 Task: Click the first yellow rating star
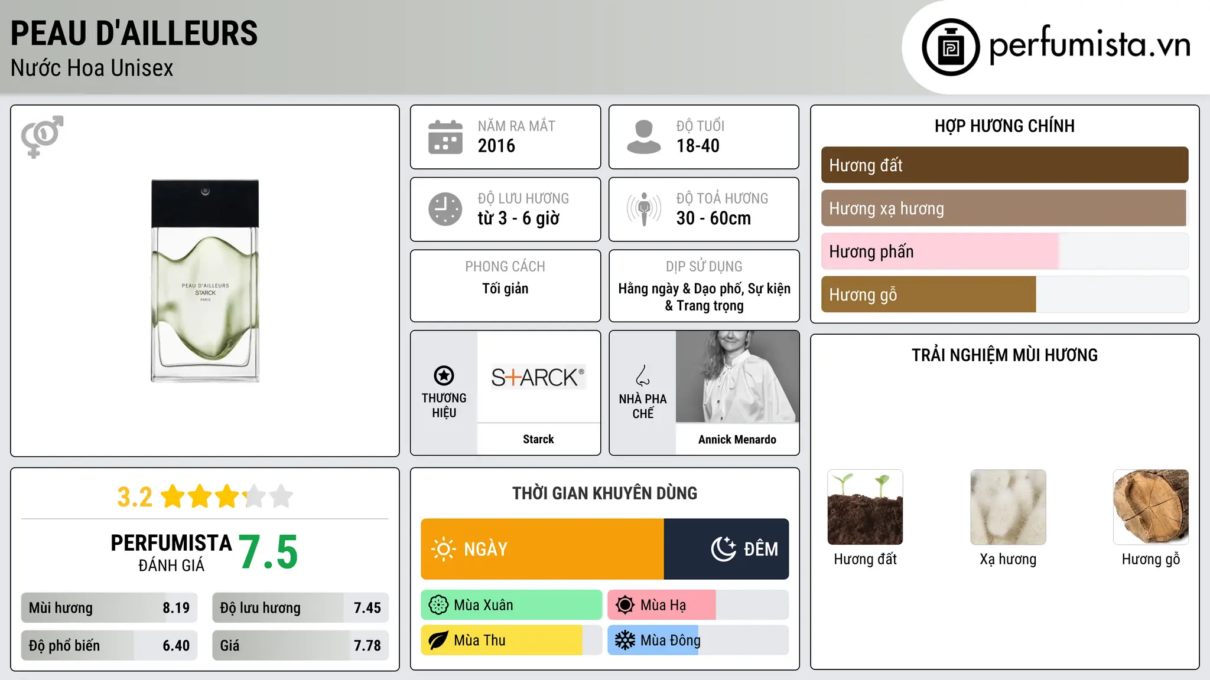[x=173, y=496]
